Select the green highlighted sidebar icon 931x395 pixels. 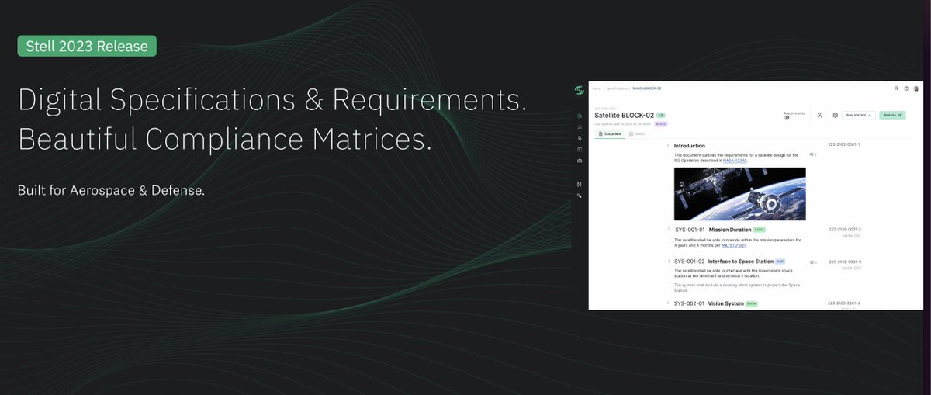[x=580, y=116]
